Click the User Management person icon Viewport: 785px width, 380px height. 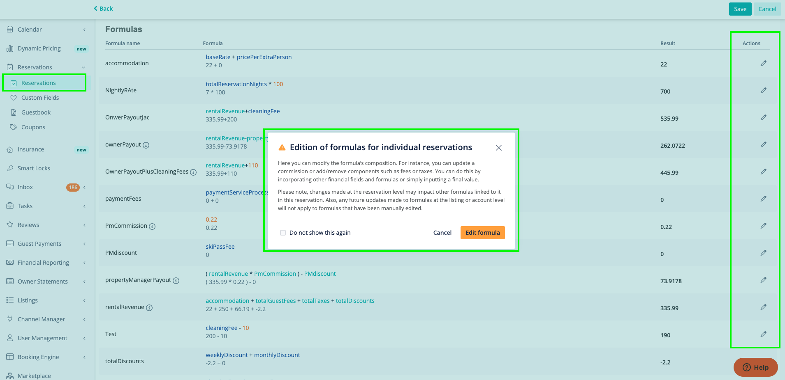click(x=10, y=338)
